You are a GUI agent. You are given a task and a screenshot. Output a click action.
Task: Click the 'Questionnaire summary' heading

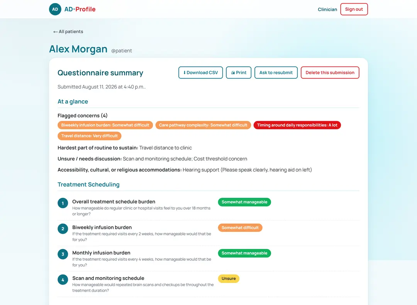click(x=100, y=73)
